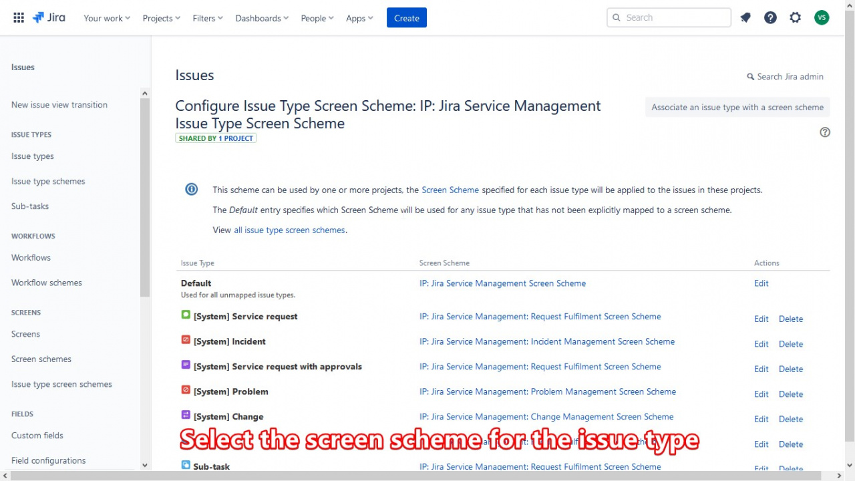Click the sidebar scroll down arrow
Viewport: 855px width, 481px height.
[x=145, y=465]
